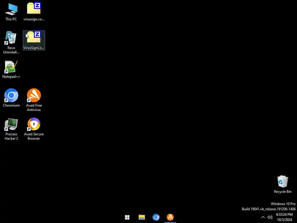Select the Recycle Bin icon
The height and width of the screenshot is (223, 297).
coord(282,184)
